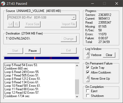
Task: Enable the Eject on completion checkbox
Action: 88,91
